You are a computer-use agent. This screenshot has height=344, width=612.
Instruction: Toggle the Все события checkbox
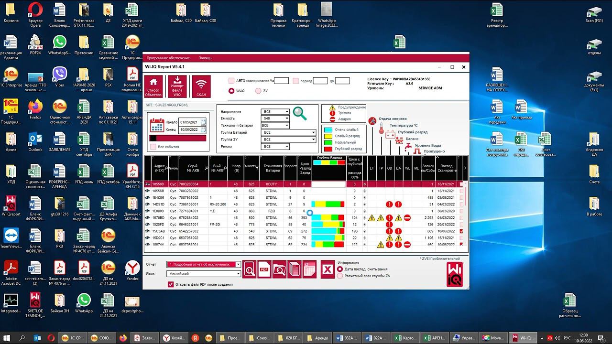(x=153, y=147)
